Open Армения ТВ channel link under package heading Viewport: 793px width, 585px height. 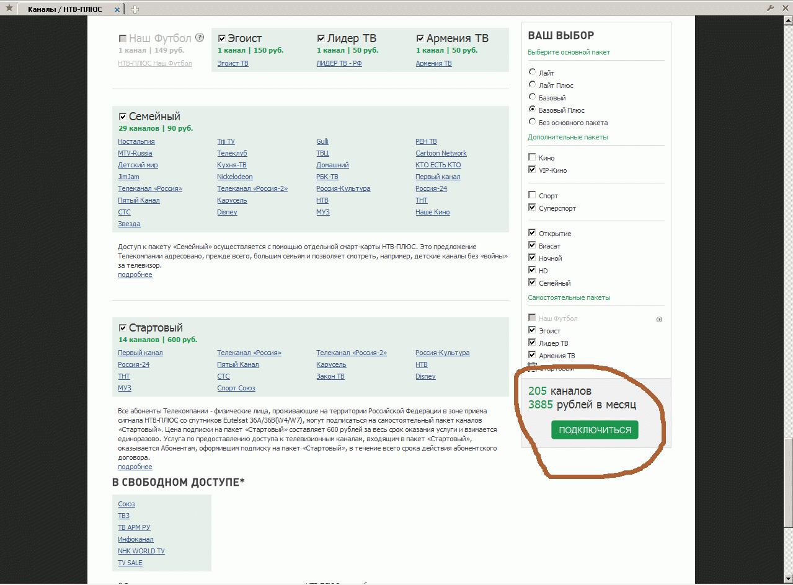[433, 63]
